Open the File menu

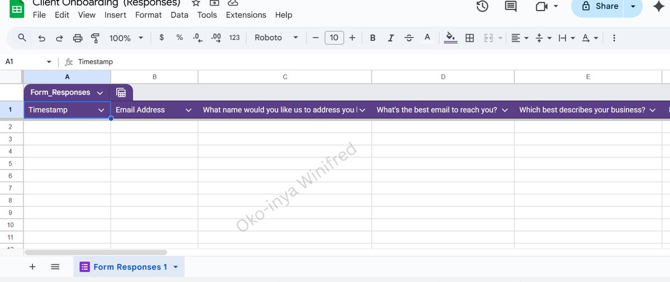(x=39, y=15)
